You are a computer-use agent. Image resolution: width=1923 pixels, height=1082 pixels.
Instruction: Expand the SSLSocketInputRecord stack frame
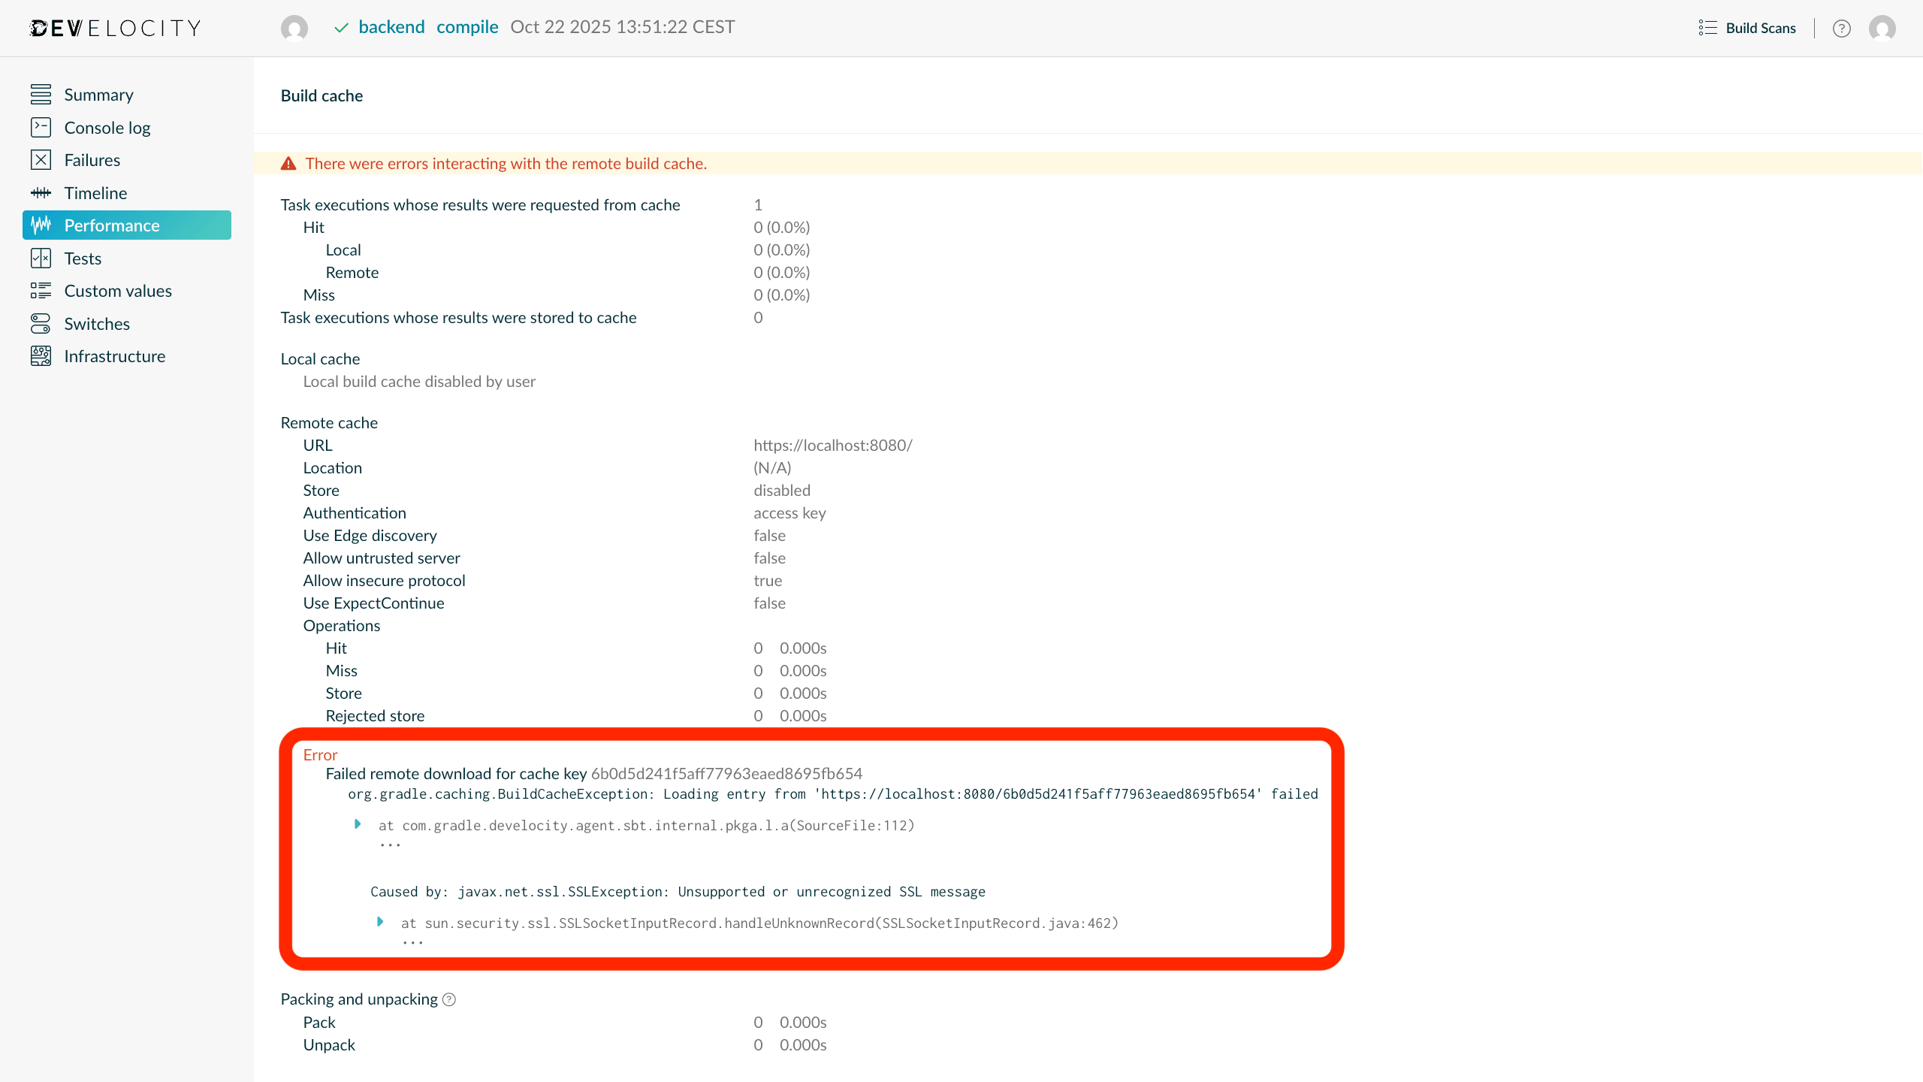pyautogui.click(x=380, y=922)
